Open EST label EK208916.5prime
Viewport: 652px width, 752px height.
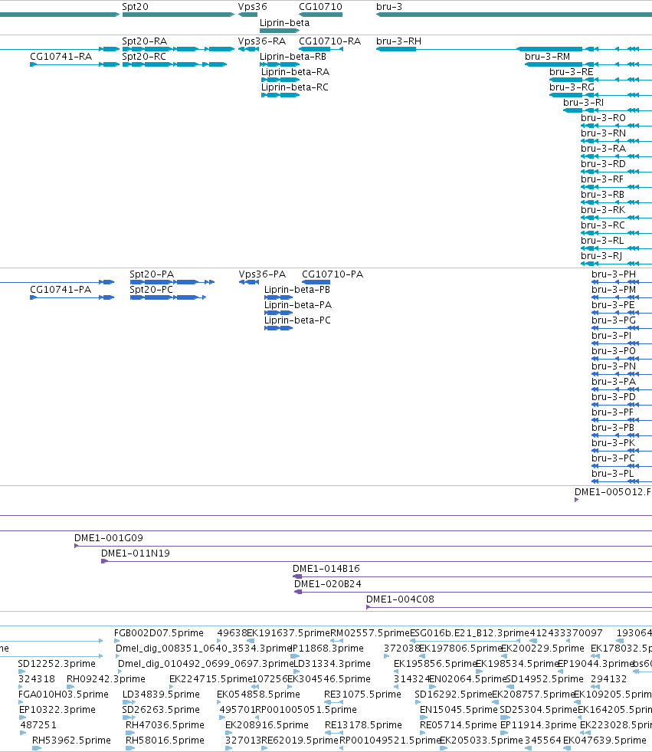pyautogui.click(x=267, y=725)
